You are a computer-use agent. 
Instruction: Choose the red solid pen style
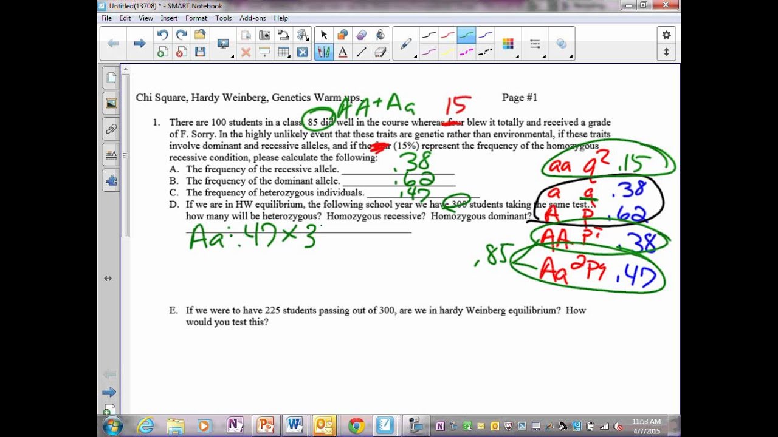coord(447,35)
